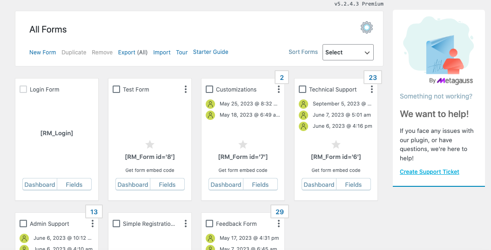Open the three-dot menu on Feedback Form card
Image resolution: width=491 pixels, height=250 pixels.
coord(279,224)
